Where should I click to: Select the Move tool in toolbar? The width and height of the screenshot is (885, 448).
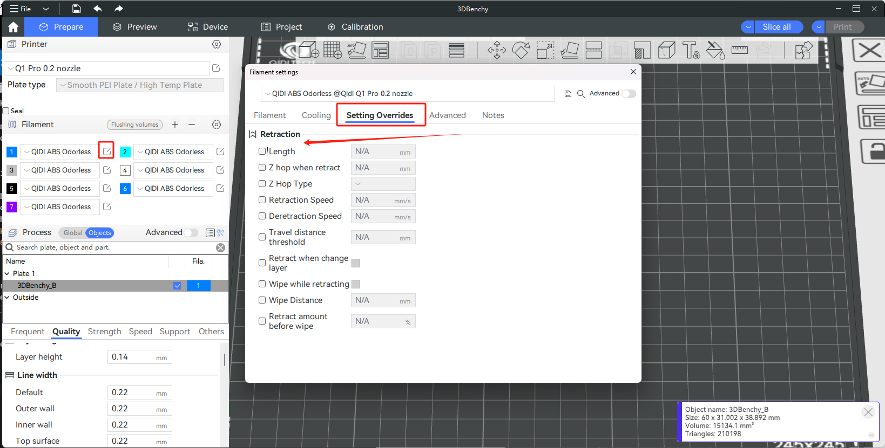pos(497,51)
